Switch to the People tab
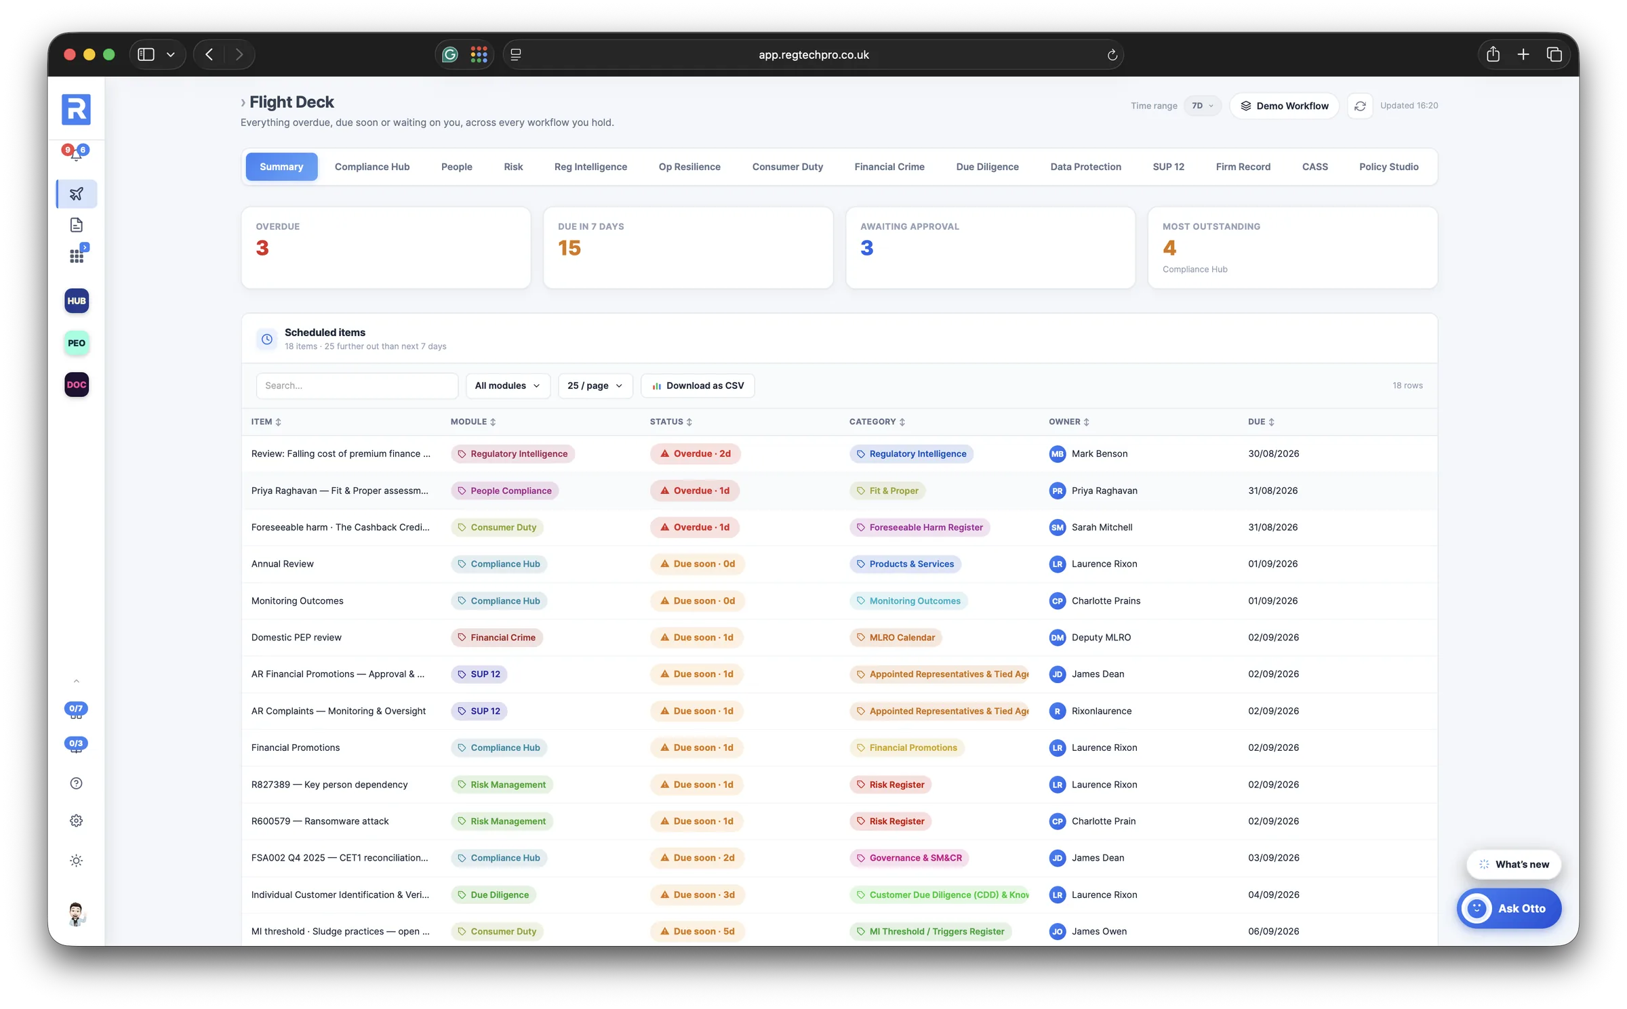Image resolution: width=1627 pixels, height=1009 pixels. click(x=456, y=167)
